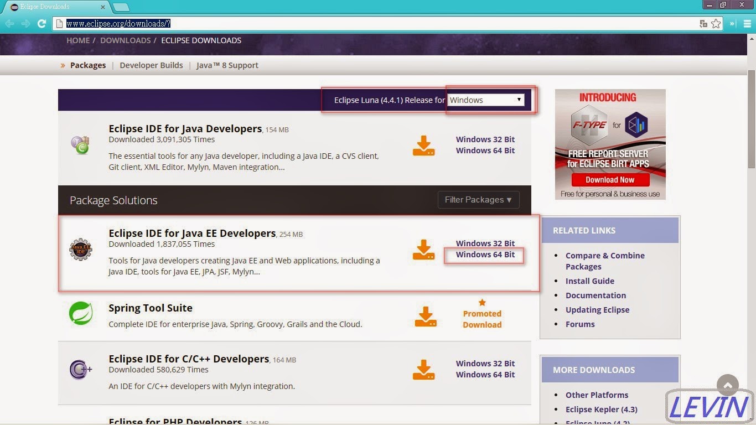Image resolution: width=756 pixels, height=425 pixels.
Task: Open the Chrome hamburger menu
Action: 747,24
